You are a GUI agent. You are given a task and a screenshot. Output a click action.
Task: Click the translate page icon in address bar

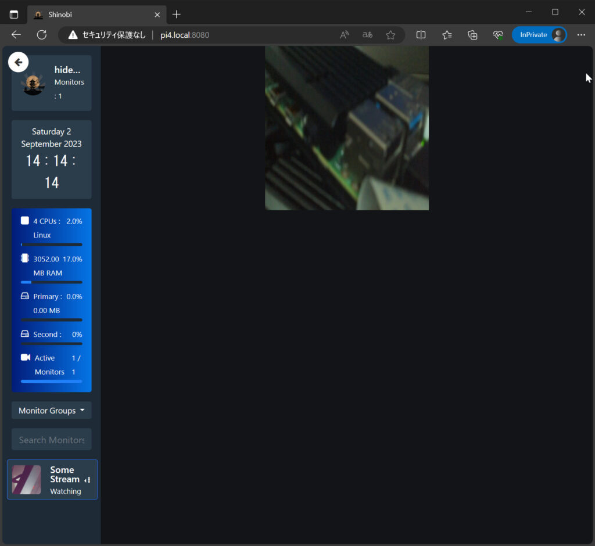pyautogui.click(x=367, y=35)
